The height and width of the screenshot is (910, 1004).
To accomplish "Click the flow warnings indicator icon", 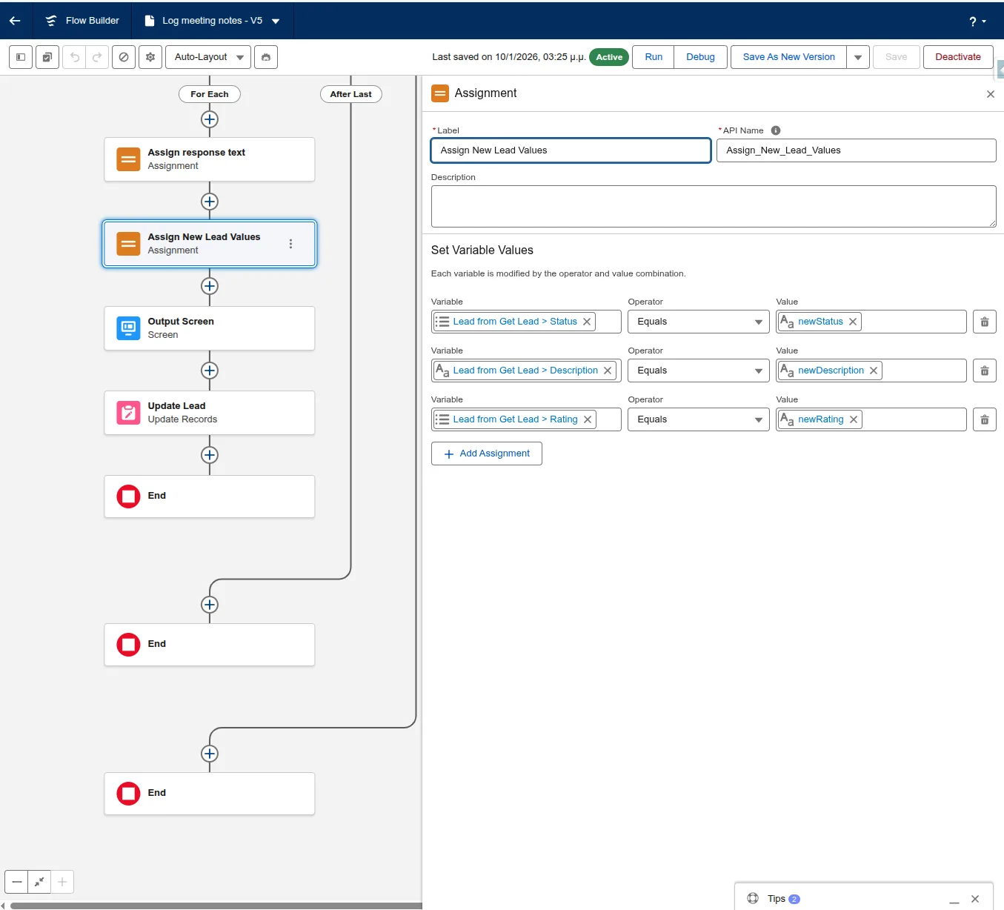I will (x=123, y=57).
